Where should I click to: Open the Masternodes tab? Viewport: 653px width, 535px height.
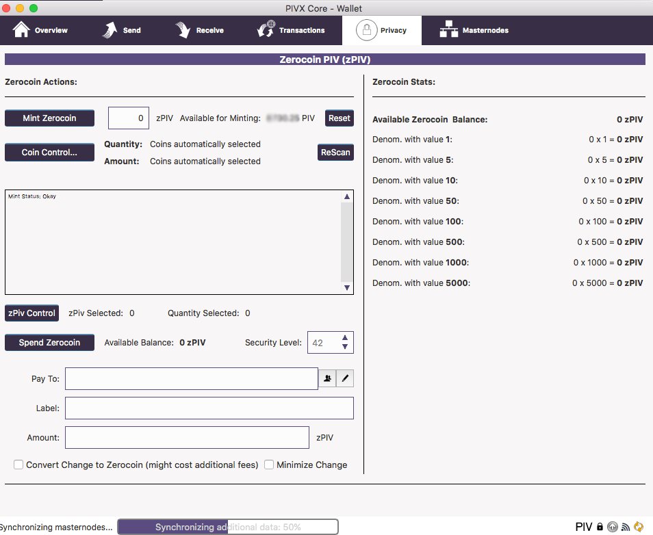pyautogui.click(x=474, y=30)
